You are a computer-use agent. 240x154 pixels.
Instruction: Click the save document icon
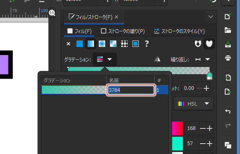coord(228,44)
